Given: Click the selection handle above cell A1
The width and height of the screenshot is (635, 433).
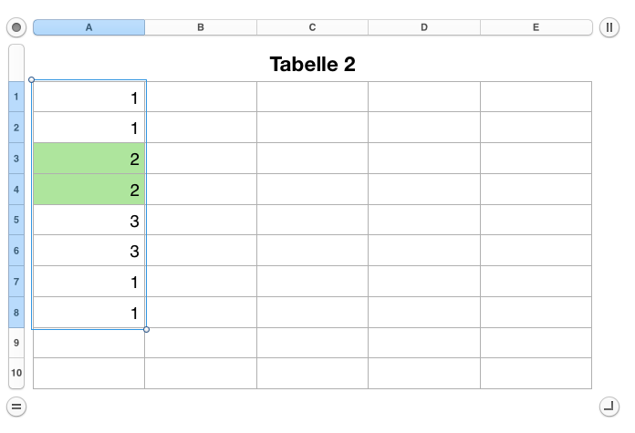Looking at the screenshot, I should [32, 80].
